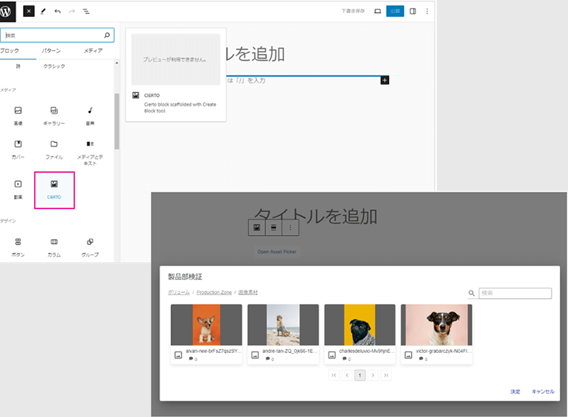Click the Open Asset Picker button
The height and width of the screenshot is (417, 568).
[277, 251]
